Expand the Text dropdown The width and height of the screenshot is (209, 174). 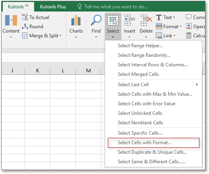coord(174,17)
